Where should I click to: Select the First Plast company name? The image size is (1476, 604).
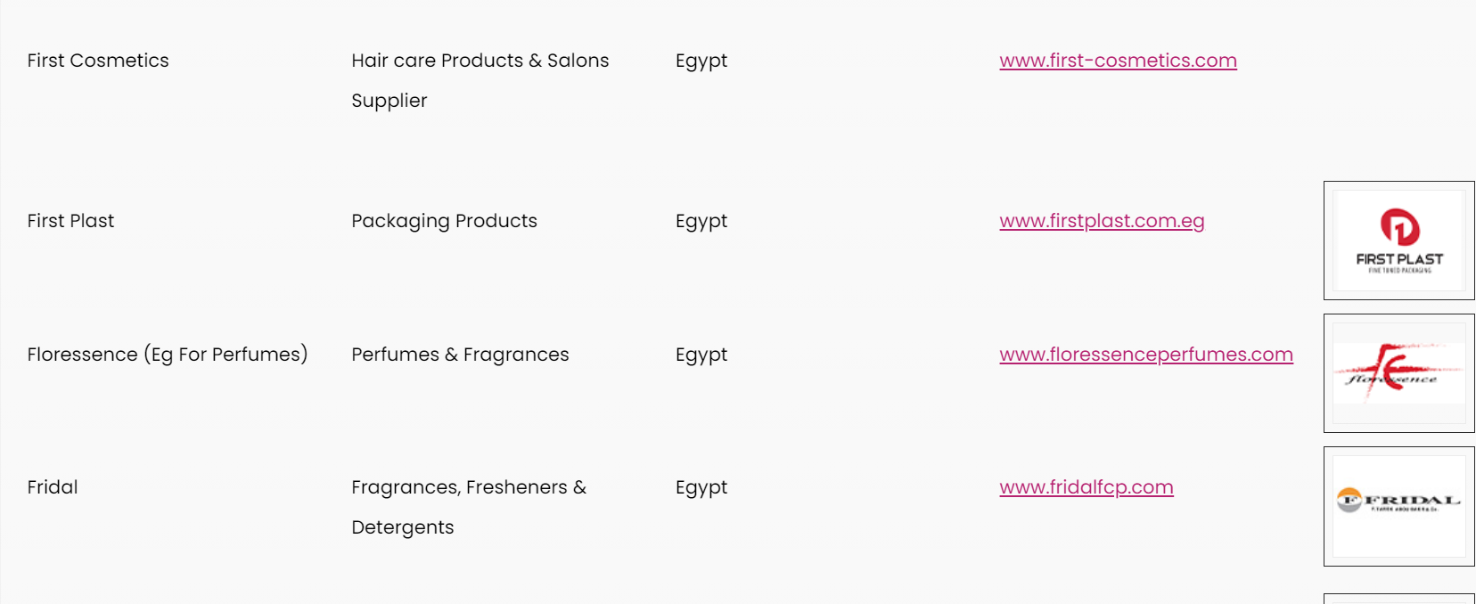click(70, 221)
